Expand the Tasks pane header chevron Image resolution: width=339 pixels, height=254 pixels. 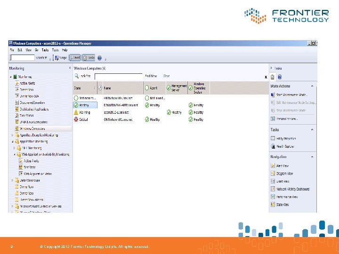[271, 68]
